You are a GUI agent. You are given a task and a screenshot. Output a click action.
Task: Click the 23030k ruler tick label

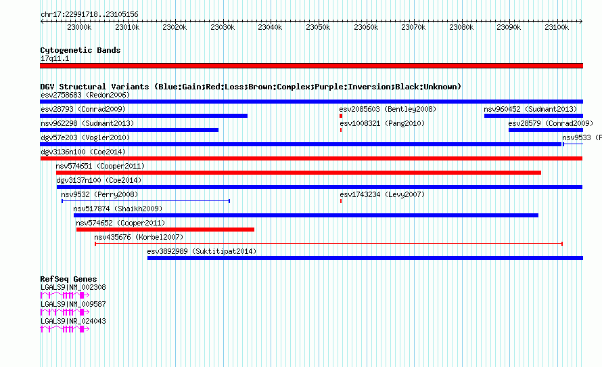[223, 27]
